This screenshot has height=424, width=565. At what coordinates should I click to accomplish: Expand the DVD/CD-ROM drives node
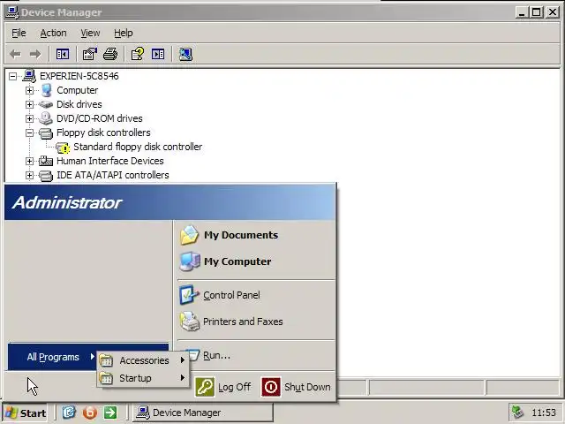pyautogui.click(x=29, y=118)
